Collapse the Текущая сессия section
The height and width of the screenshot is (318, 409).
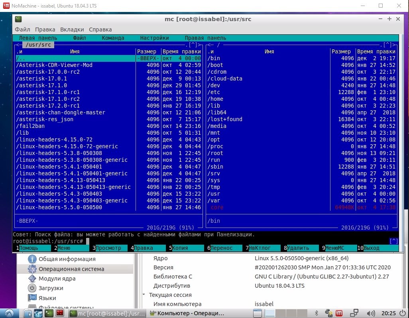click(144, 294)
